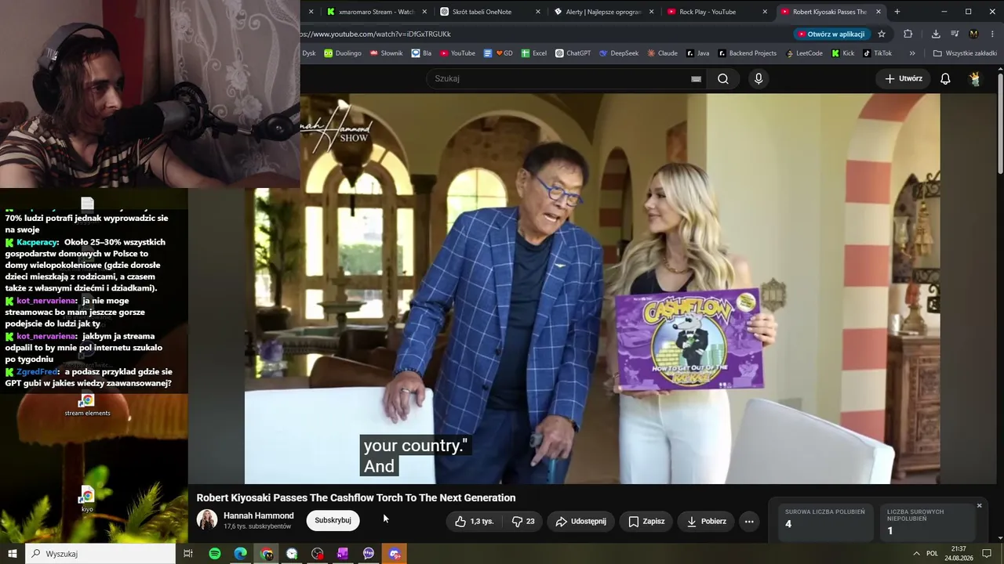Open Hannah Hammond channel avatar
The height and width of the screenshot is (564, 1004).
click(206, 520)
